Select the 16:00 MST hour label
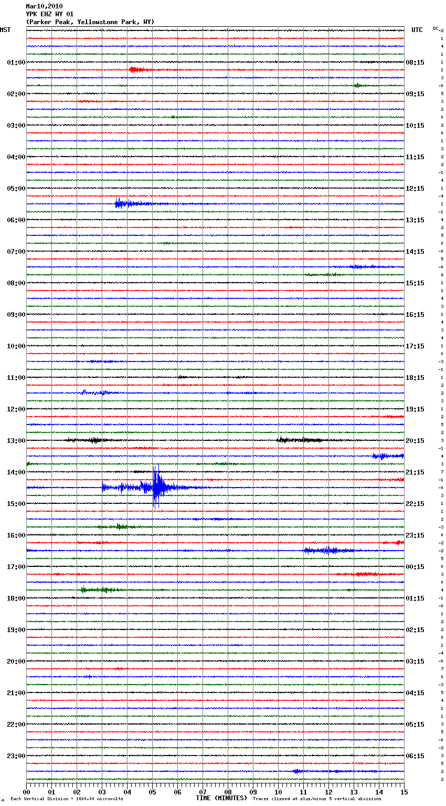Image resolution: width=446 pixels, height=806 pixels. point(16,535)
